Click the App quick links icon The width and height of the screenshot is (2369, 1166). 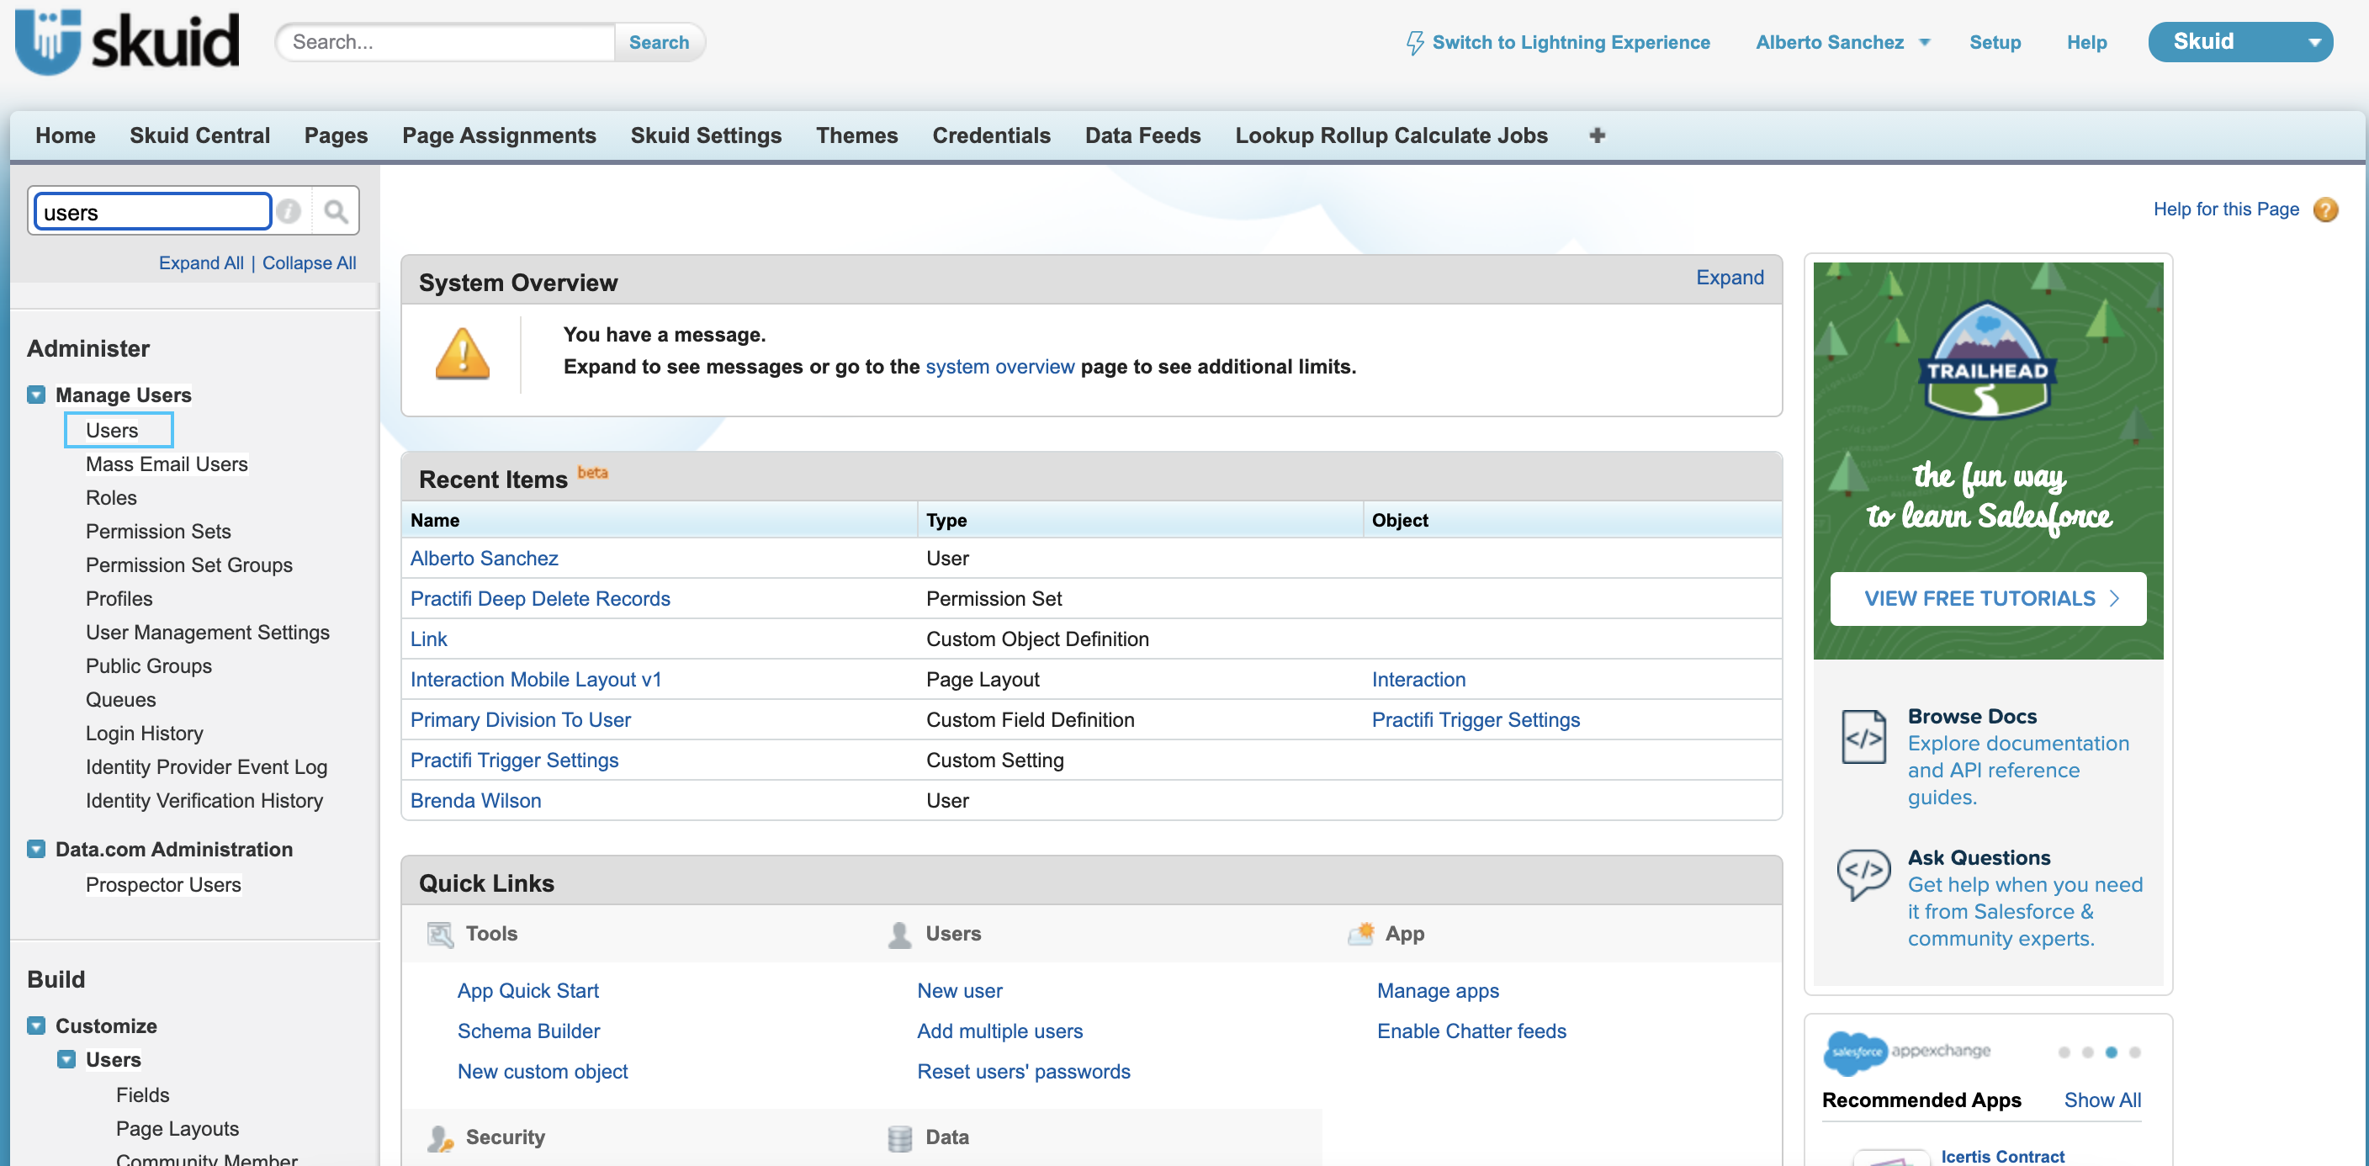(x=1361, y=935)
